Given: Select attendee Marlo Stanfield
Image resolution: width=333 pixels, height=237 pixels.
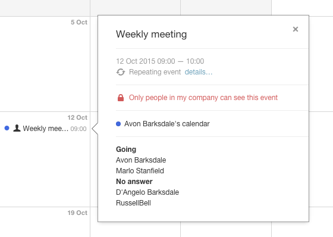Looking at the screenshot, I should pos(140,171).
